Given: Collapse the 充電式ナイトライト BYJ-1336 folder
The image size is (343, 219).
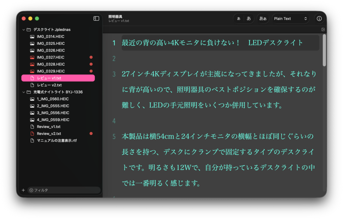Looking at the screenshot, I should [x=23, y=92].
